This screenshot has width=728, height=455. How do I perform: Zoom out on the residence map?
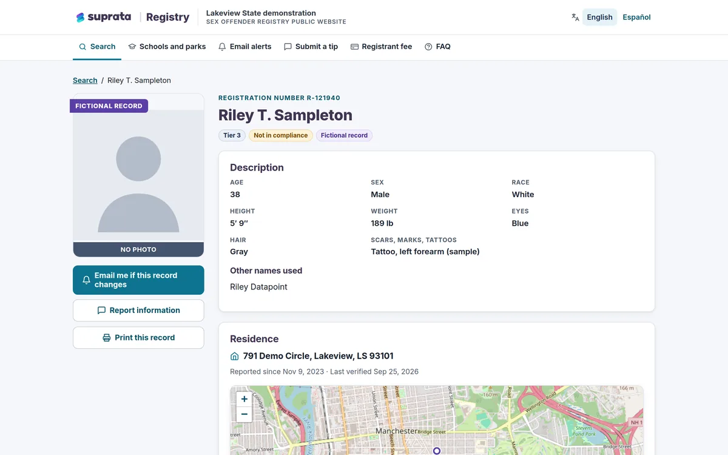click(244, 414)
